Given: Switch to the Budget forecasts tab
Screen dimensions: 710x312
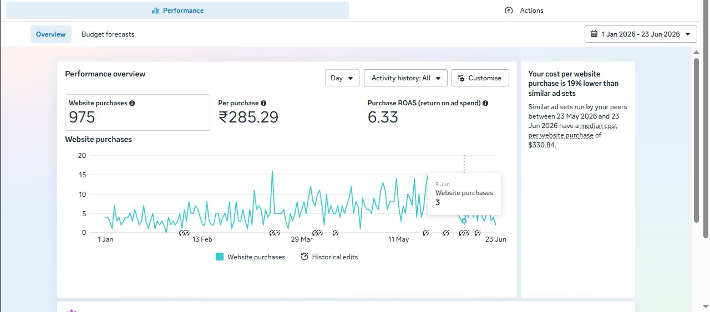Looking at the screenshot, I should [108, 34].
